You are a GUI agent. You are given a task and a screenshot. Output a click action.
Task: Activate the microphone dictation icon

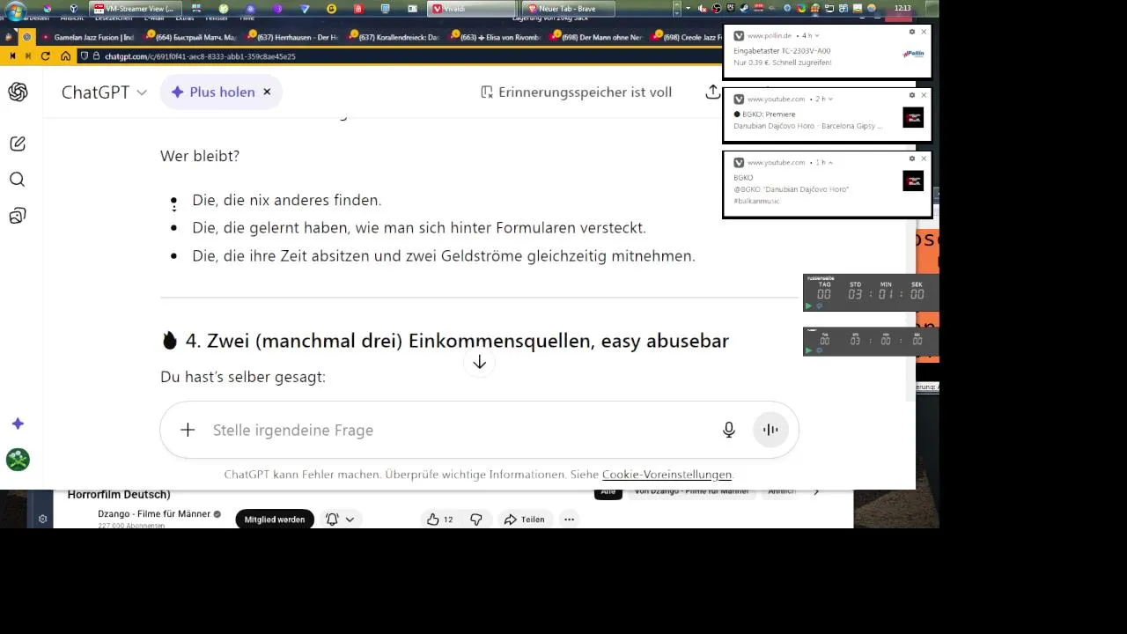click(x=729, y=430)
